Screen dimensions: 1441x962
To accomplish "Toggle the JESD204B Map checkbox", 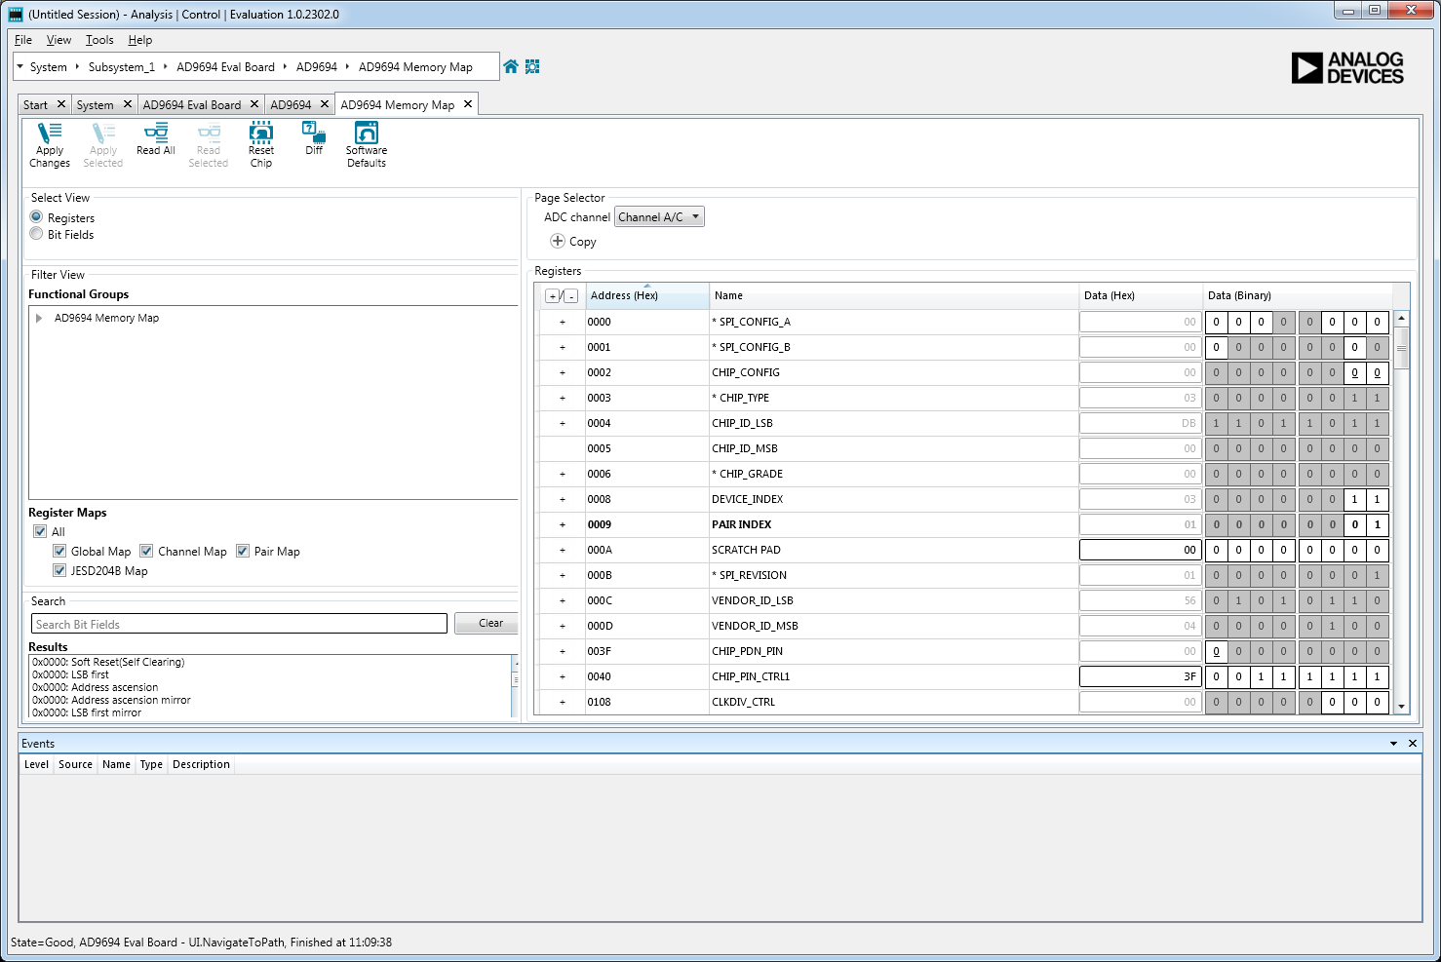I will (x=59, y=570).
